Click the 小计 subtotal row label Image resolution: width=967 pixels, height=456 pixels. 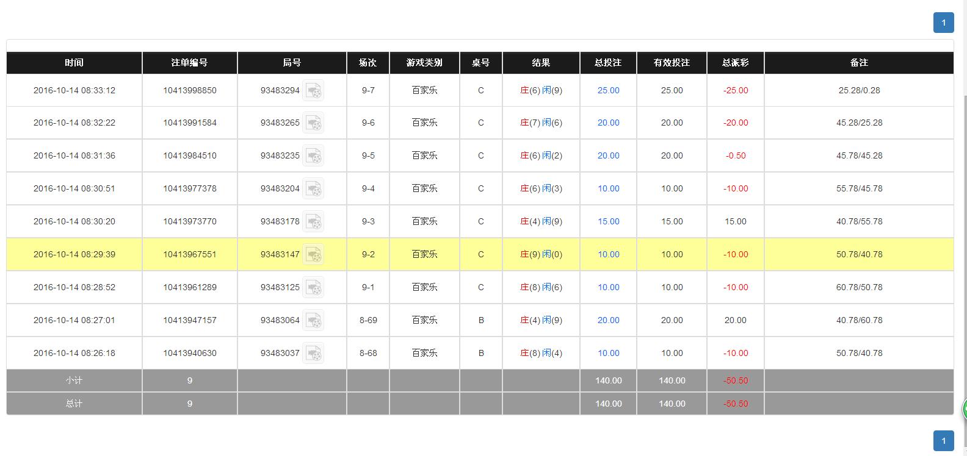74,380
